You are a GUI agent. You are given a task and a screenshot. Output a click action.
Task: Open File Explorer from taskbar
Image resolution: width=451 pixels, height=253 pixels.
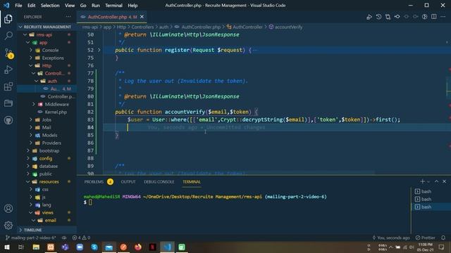coord(36,247)
